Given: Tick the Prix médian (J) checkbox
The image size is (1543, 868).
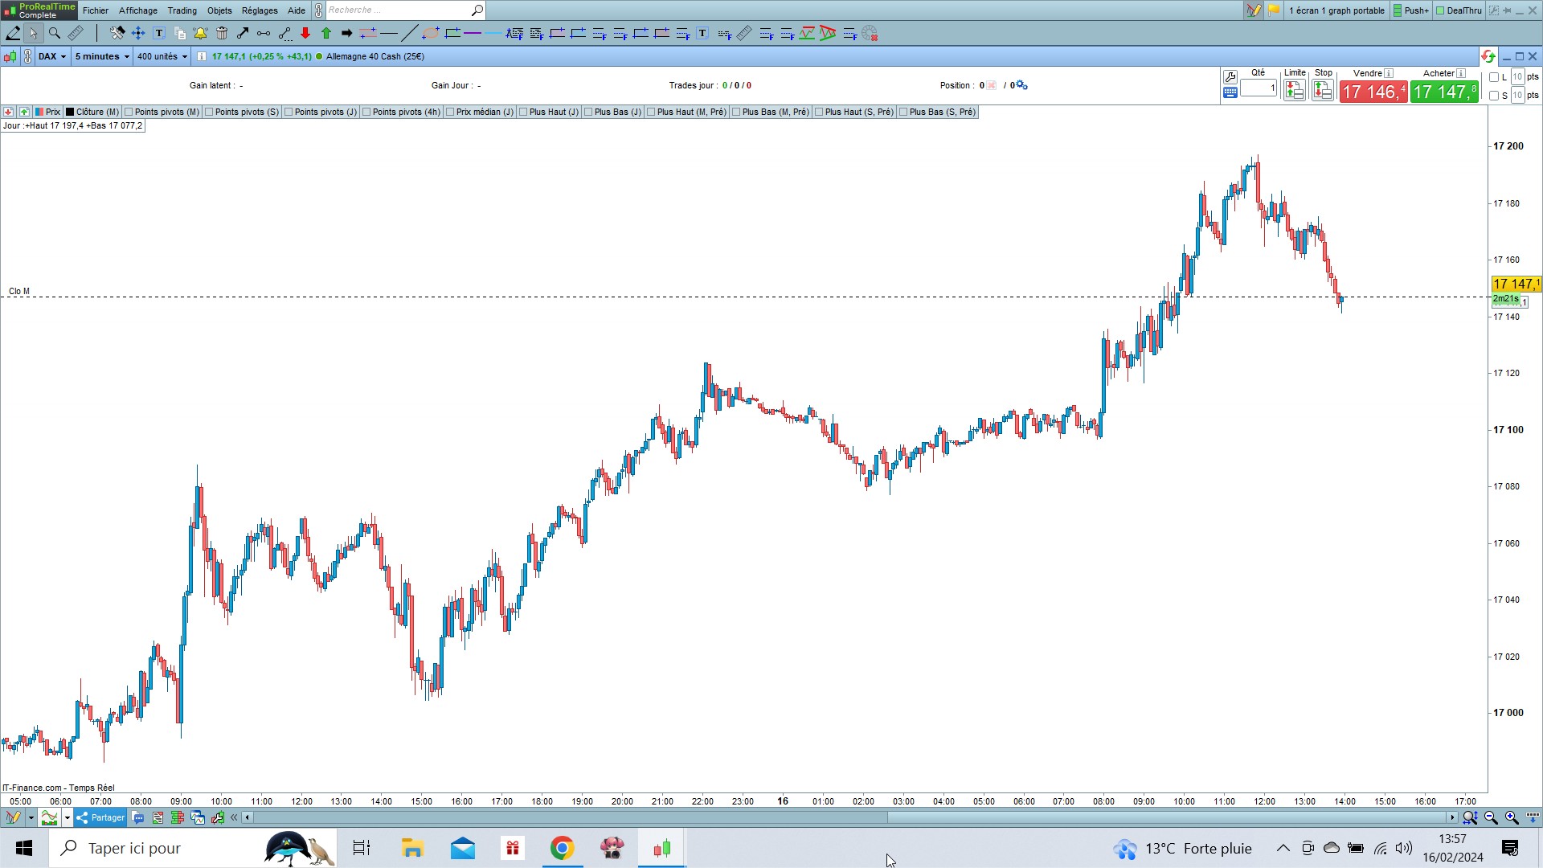Looking at the screenshot, I should (450, 112).
